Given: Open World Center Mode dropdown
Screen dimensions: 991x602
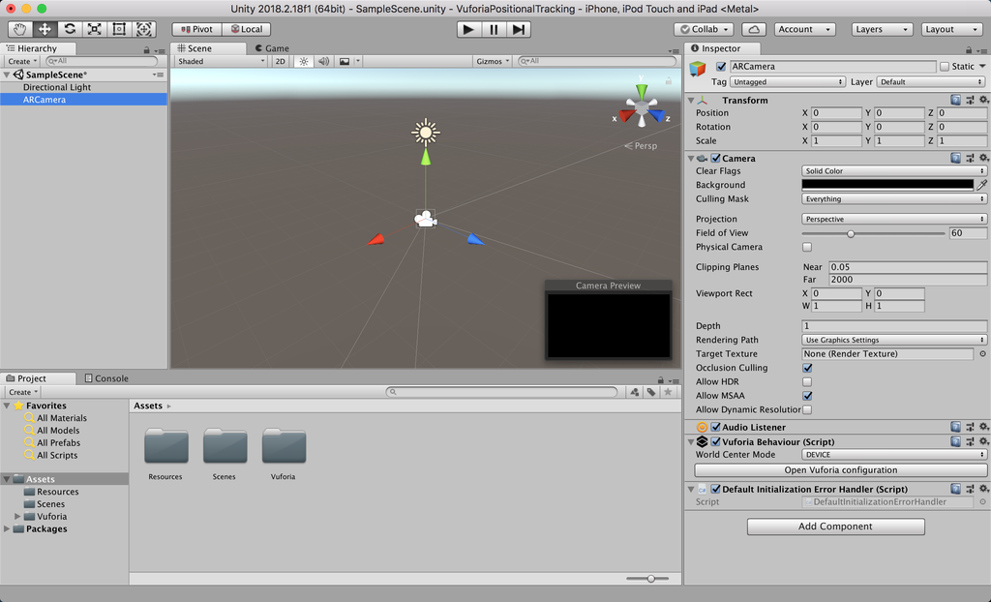Looking at the screenshot, I should click(x=893, y=454).
